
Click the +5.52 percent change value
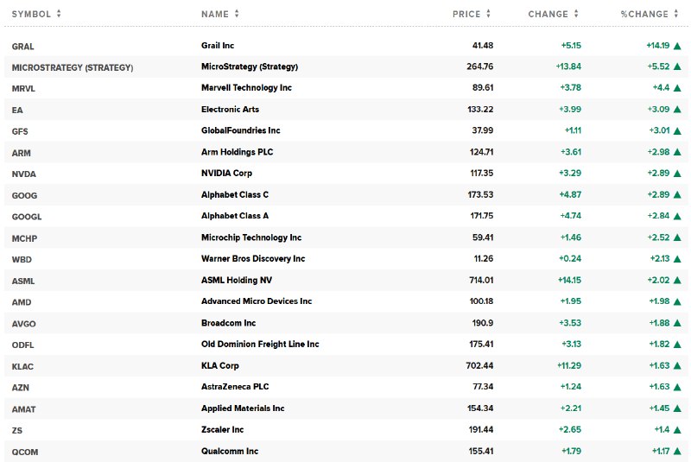coord(658,66)
